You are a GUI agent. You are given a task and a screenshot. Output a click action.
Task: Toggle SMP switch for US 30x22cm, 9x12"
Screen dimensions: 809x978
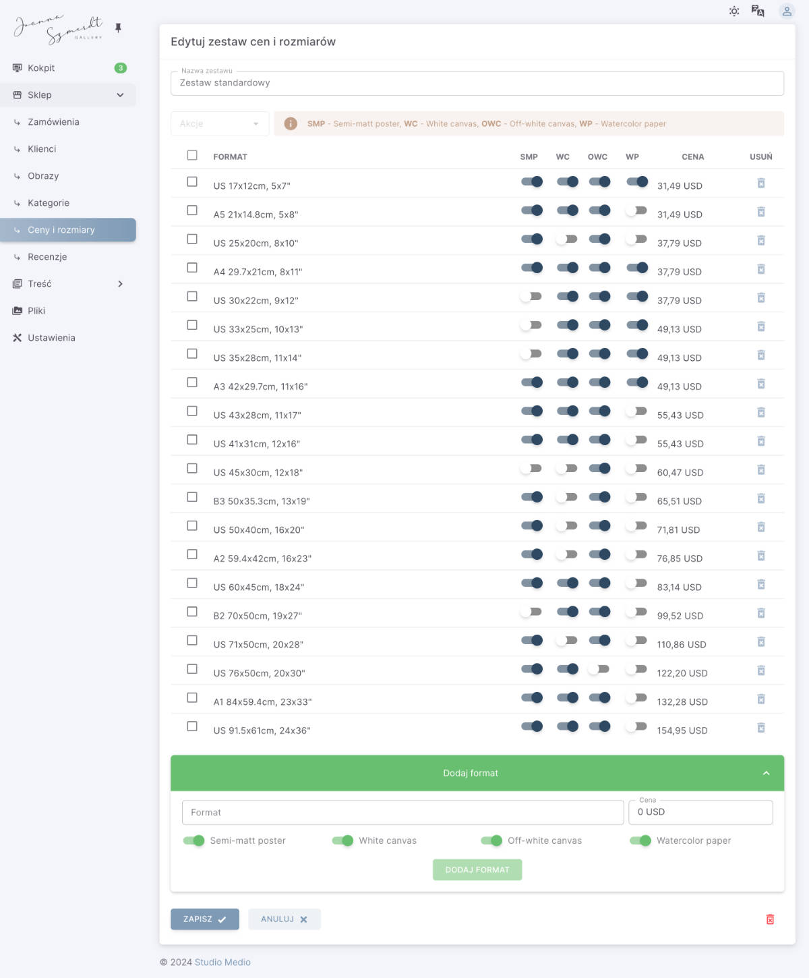(531, 296)
